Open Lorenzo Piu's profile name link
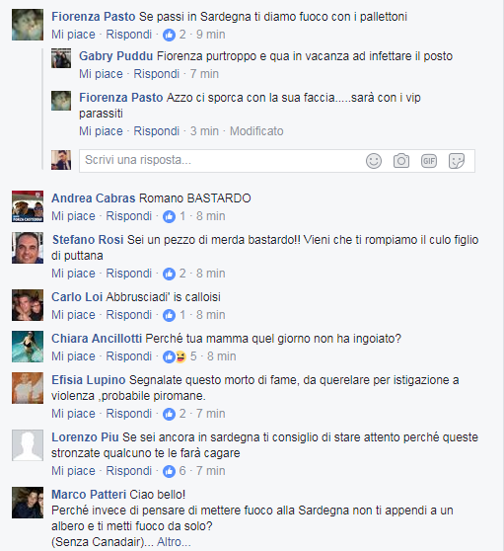 tap(85, 437)
